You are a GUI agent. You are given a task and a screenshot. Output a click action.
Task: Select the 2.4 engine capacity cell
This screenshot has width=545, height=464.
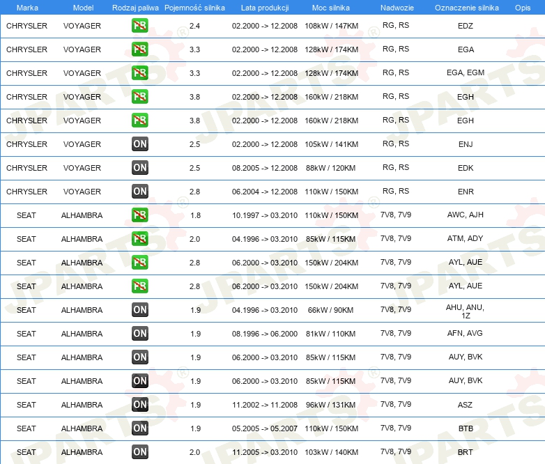pos(194,26)
